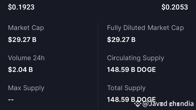Click the Binance logo watermark
196x110 pixels.
pos(138,104)
